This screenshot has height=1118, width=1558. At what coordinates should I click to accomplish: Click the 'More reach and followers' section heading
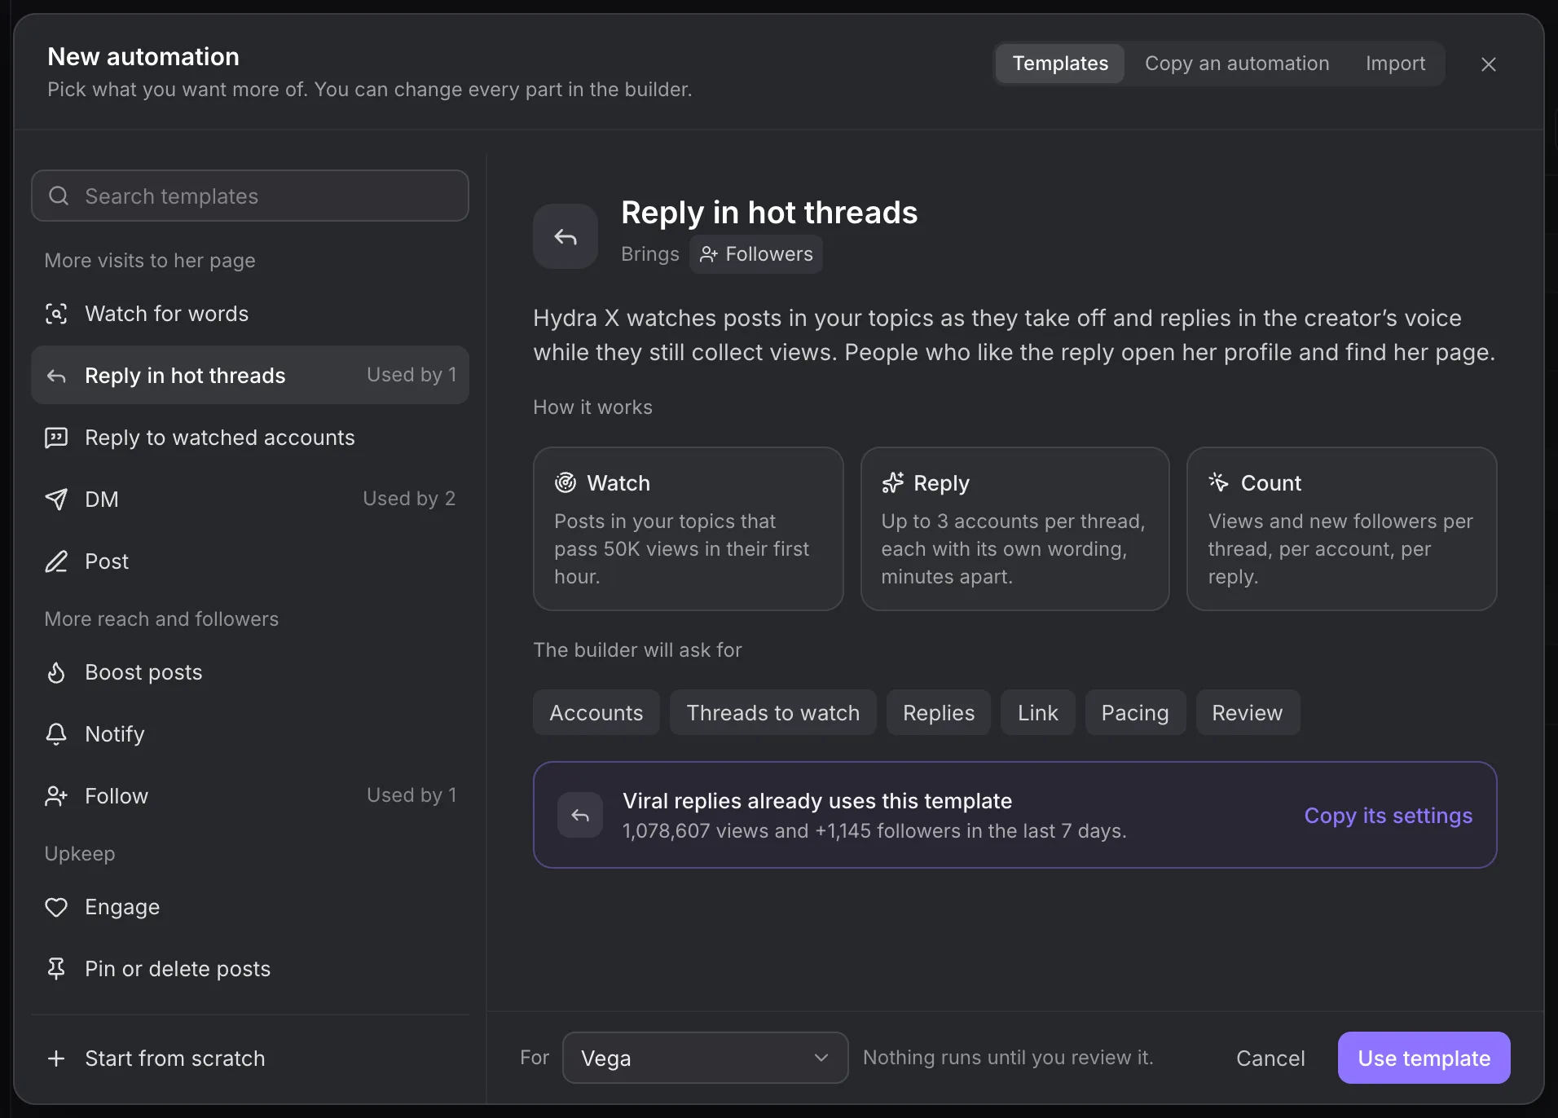[x=161, y=619]
